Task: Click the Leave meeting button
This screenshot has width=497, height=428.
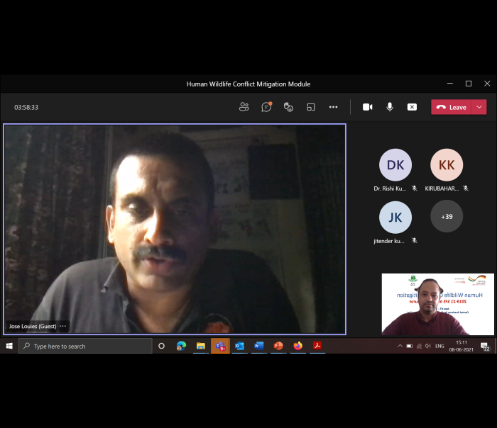Action: [x=452, y=107]
